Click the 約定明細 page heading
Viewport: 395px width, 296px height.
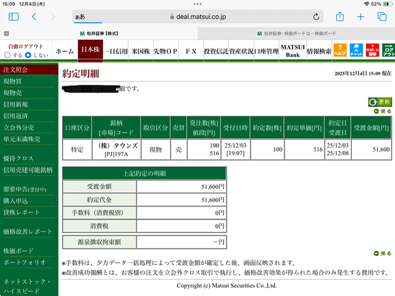pos(81,73)
